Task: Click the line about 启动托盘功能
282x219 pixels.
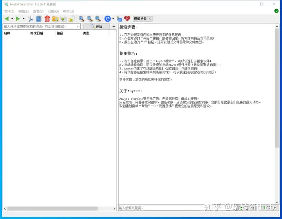Action: tap(170, 64)
